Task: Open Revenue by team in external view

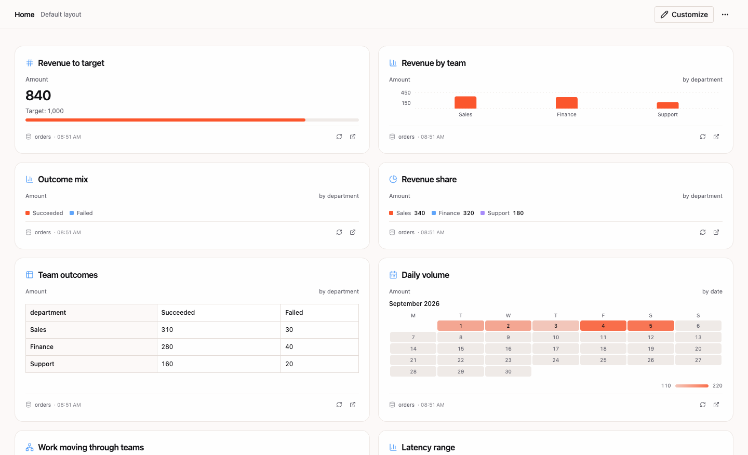Action: (716, 137)
